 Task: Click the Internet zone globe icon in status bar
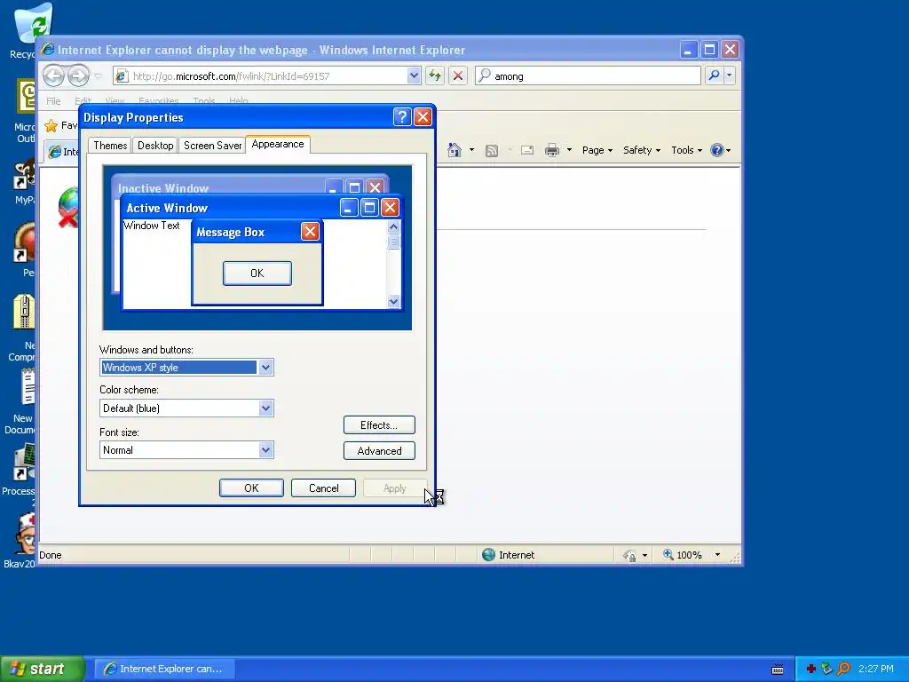point(489,554)
